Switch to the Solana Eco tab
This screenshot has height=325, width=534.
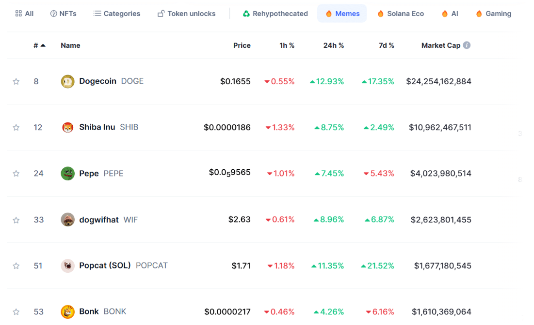tap(400, 14)
